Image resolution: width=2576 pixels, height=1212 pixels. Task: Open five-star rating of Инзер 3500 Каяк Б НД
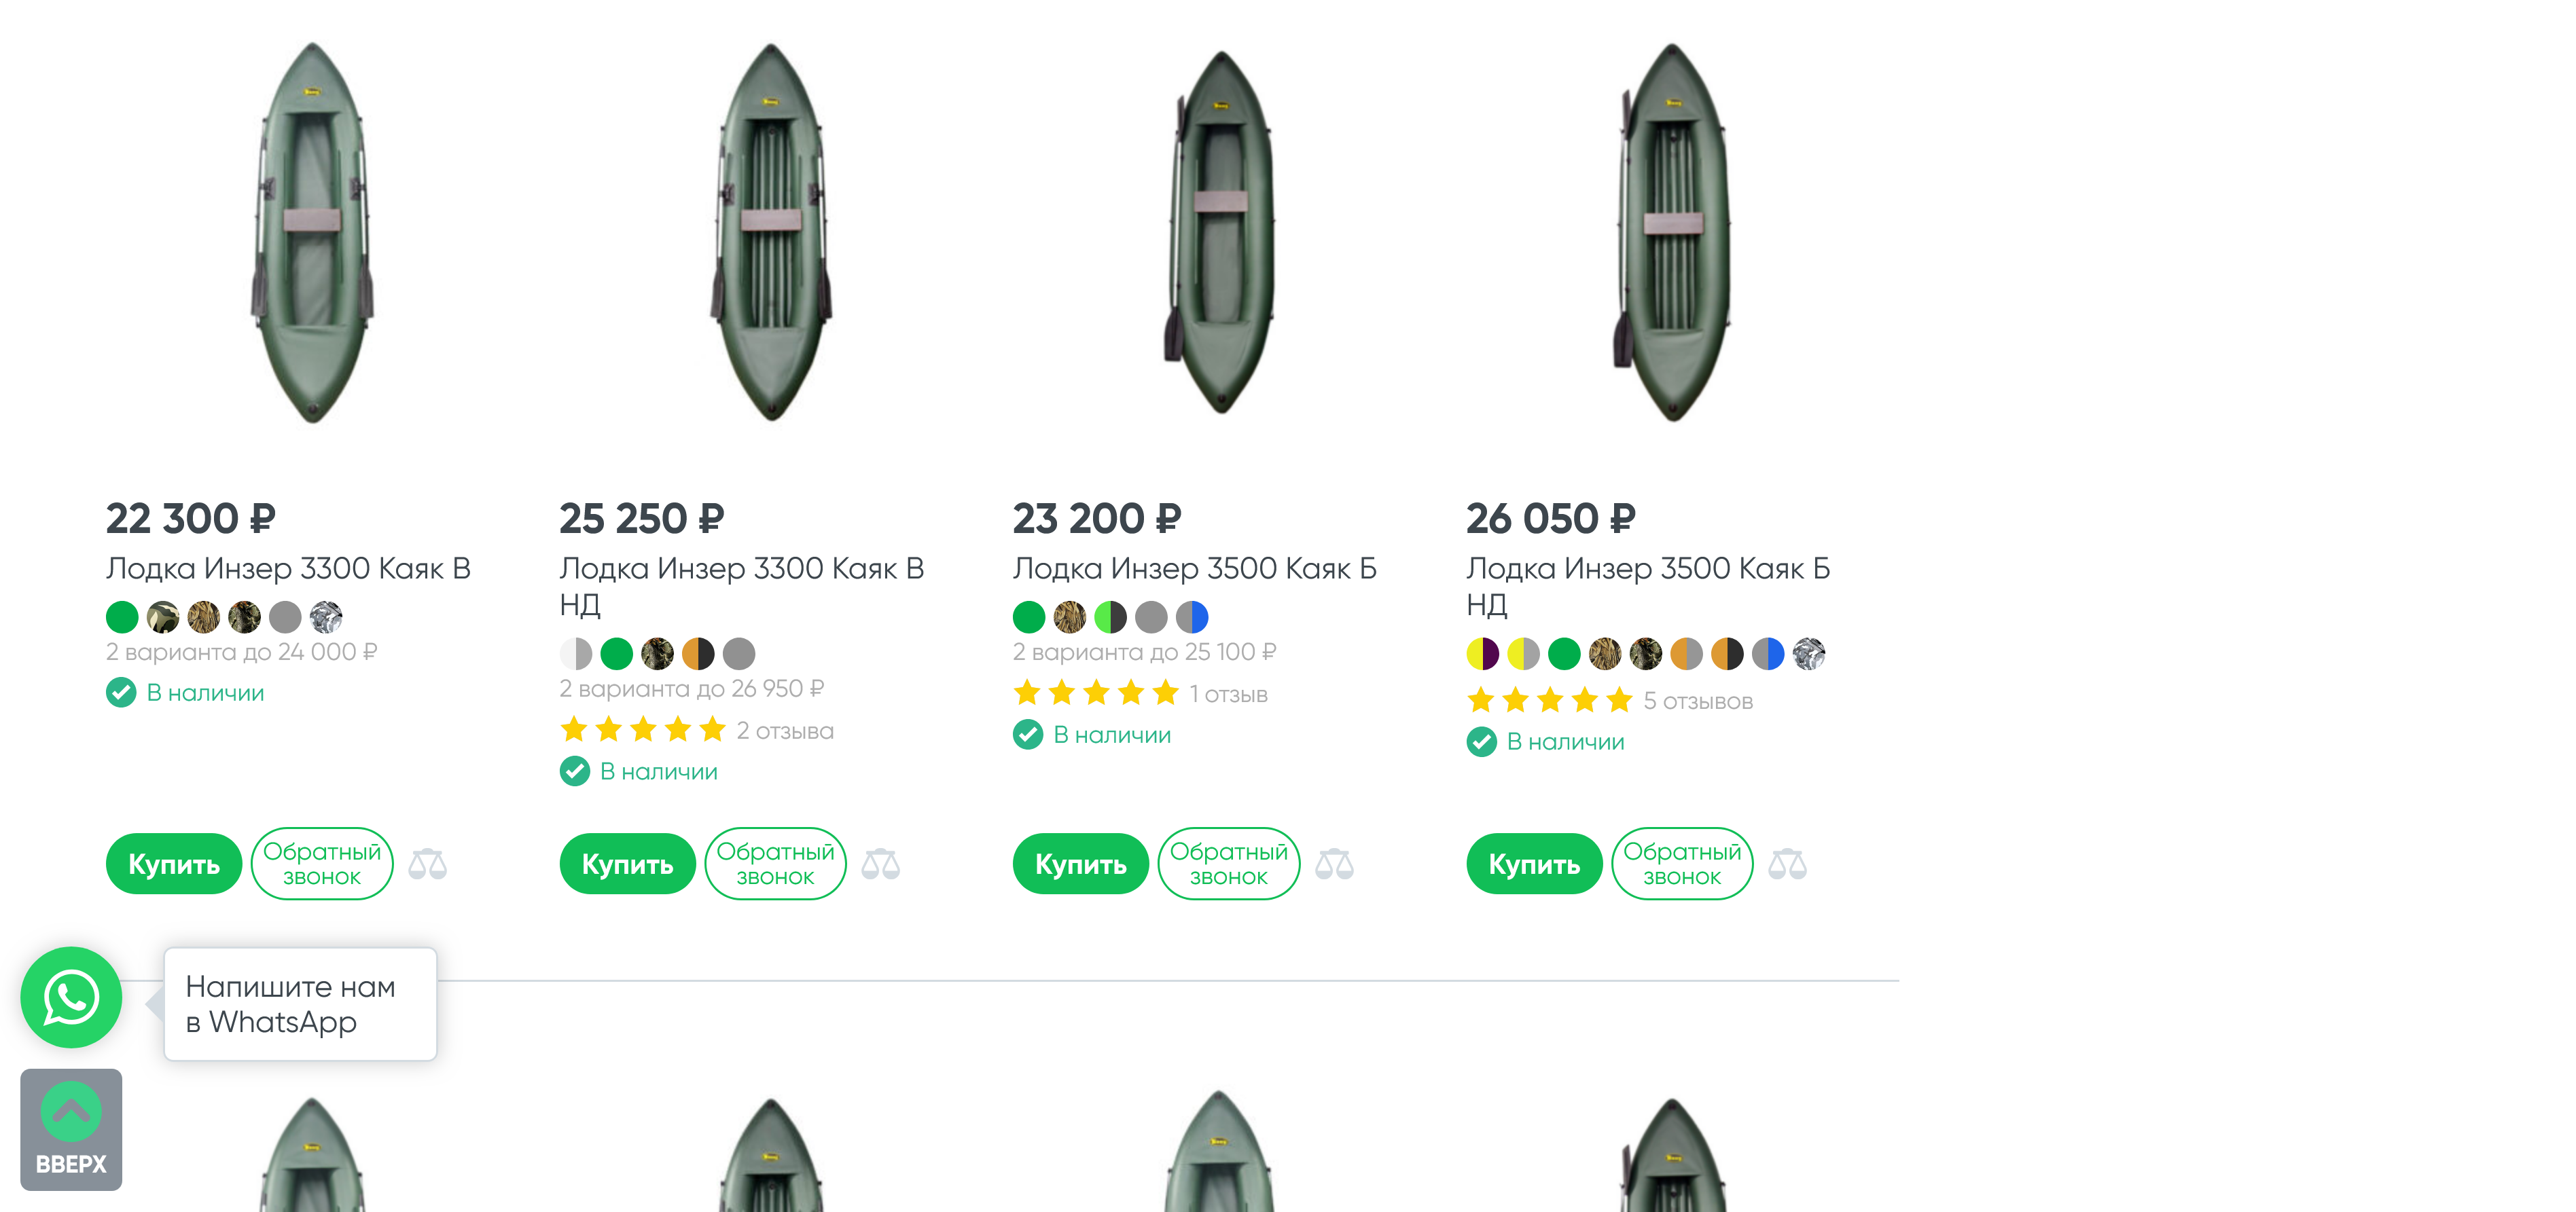pos(1549,701)
